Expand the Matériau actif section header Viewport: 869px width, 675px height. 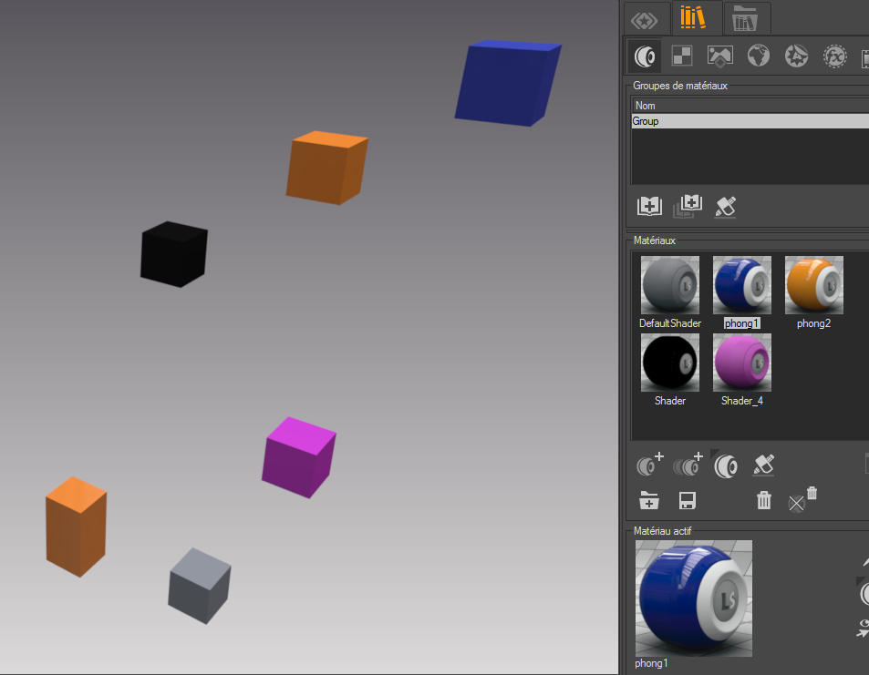tap(662, 531)
